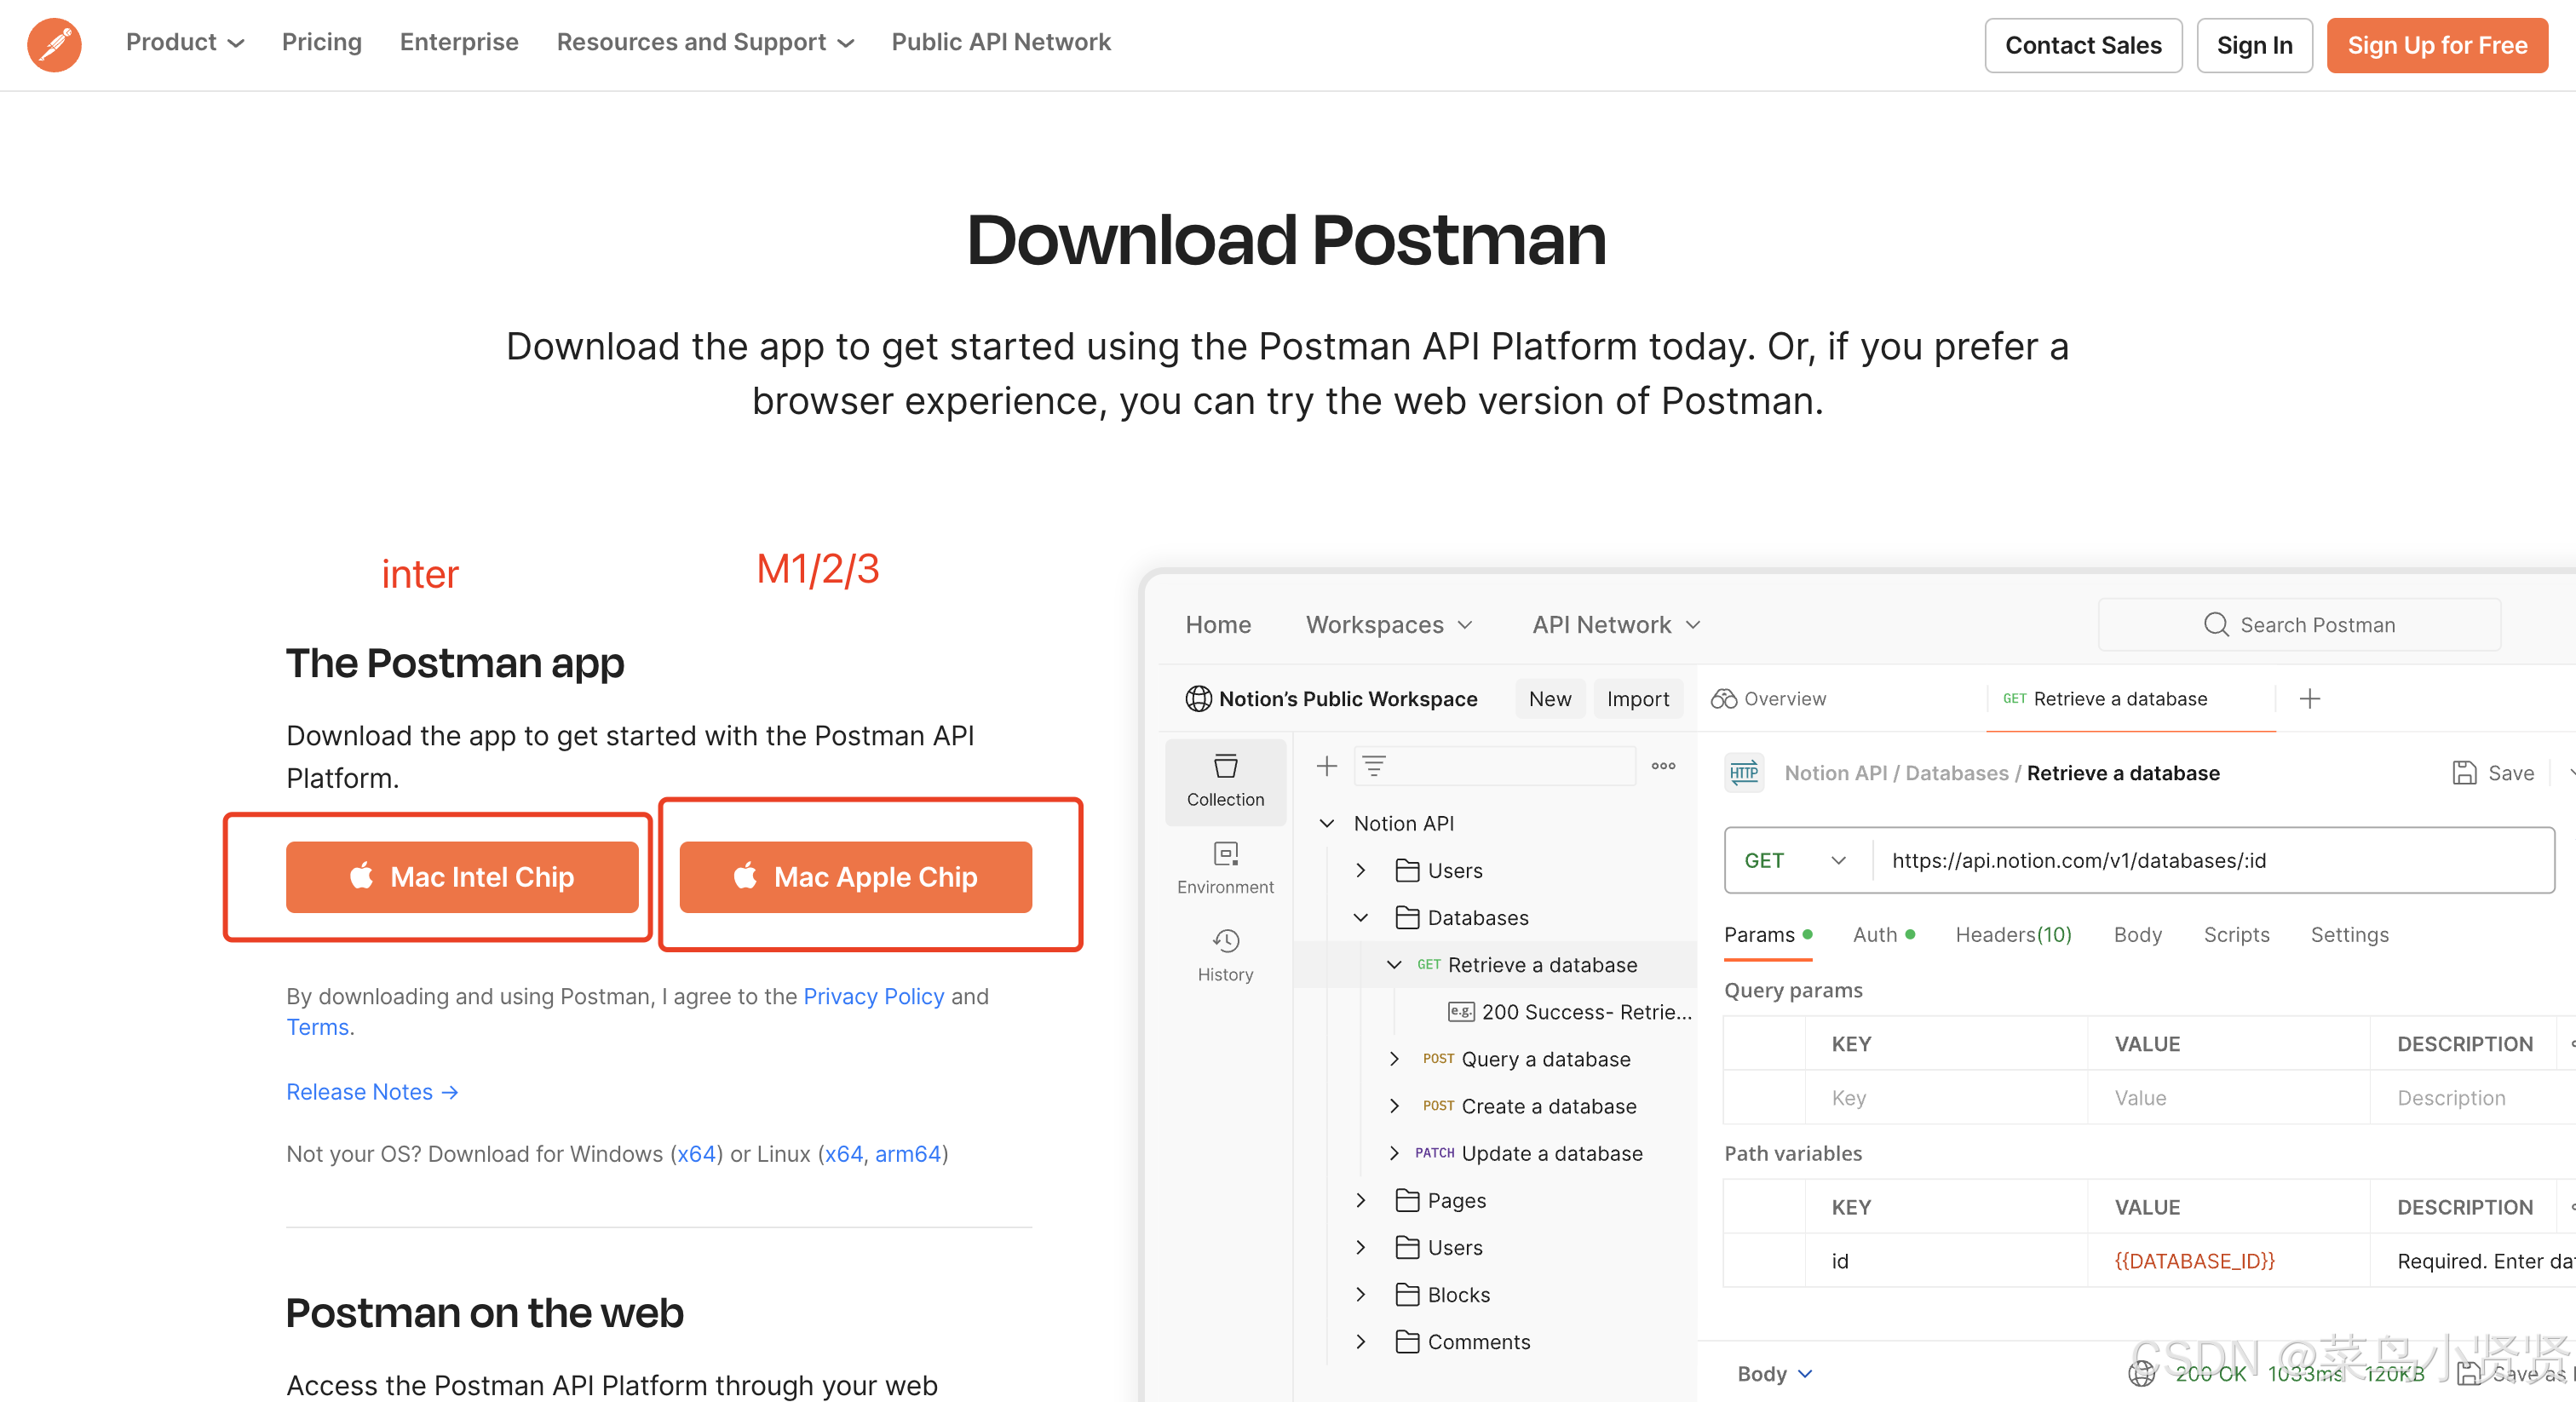2576x1402 pixels.
Task: Click the plus icon to add a collection
Action: 1326,766
